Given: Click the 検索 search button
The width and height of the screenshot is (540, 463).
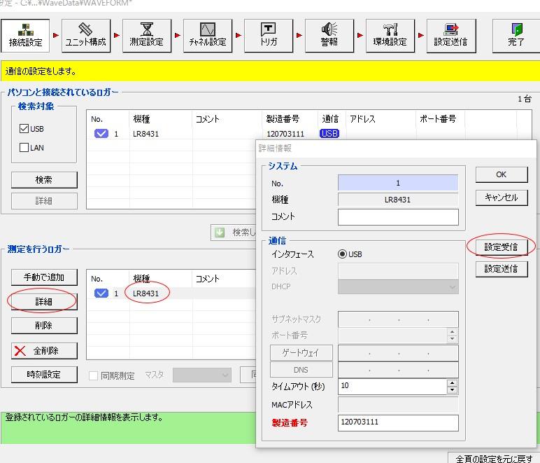Looking at the screenshot, I should [44, 179].
